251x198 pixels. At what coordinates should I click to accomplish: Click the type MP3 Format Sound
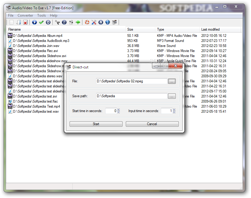170,41
